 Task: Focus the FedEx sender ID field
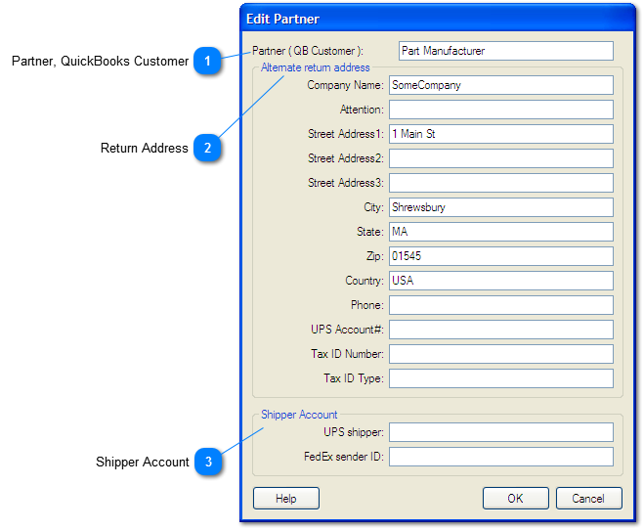pyautogui.click(x=500, y=457)
